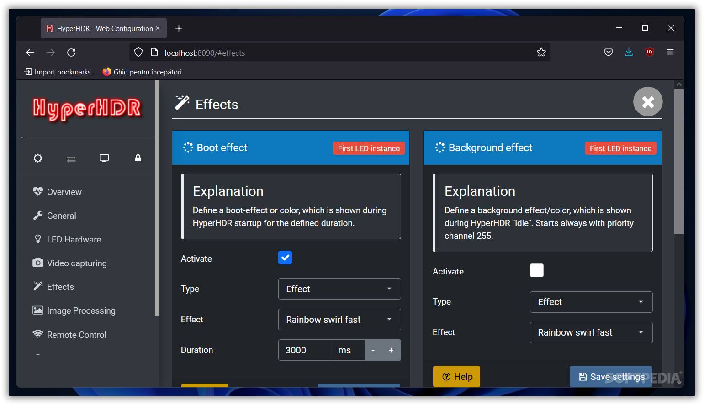Click the spinner icon in Background effect header
The width and height of the screenshot is (704, 405).
440,147
